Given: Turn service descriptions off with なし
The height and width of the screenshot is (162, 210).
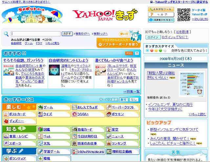Looking at the screenshot, I should pos(134,99).
